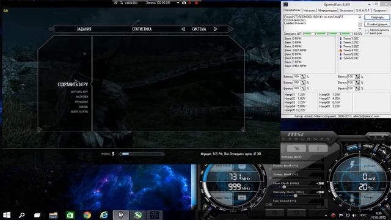391x220 pixels.
Task: Click SpeedFan Свернуть button
Action: 377,18
